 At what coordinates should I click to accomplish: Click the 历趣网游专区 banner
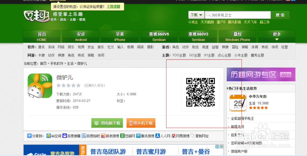[261, 74]
